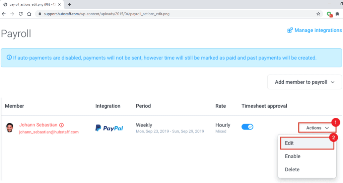Click Timesheet approval column header
The width and height of the screenshot is (343, 183).
[x=264, y=106]
